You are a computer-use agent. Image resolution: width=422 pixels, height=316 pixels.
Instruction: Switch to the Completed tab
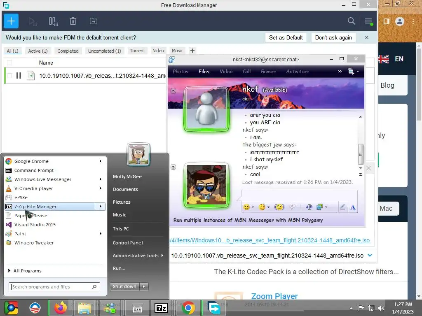point(68,51)
